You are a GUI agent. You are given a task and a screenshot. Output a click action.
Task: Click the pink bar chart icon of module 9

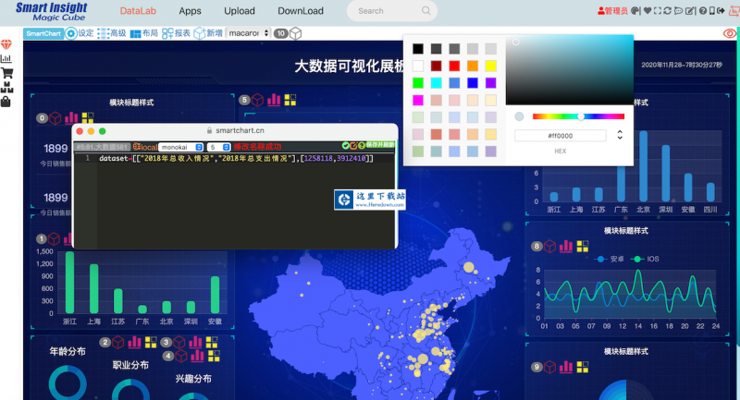566,367
